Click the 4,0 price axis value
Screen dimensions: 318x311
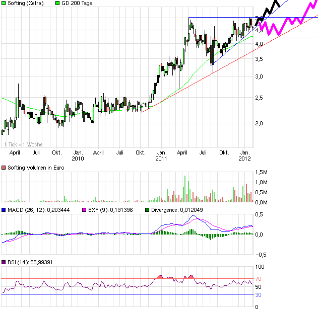(259, 44)
